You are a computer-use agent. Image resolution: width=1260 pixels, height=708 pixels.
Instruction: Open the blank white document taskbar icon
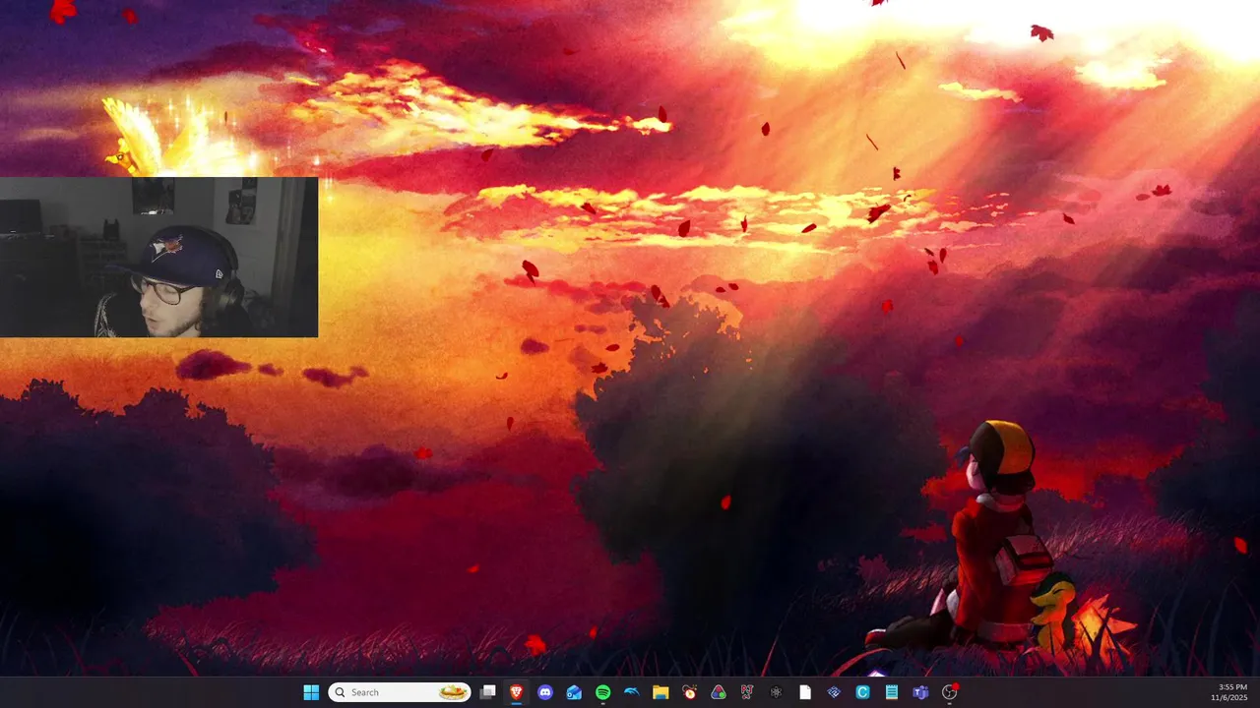coord(805,692)
